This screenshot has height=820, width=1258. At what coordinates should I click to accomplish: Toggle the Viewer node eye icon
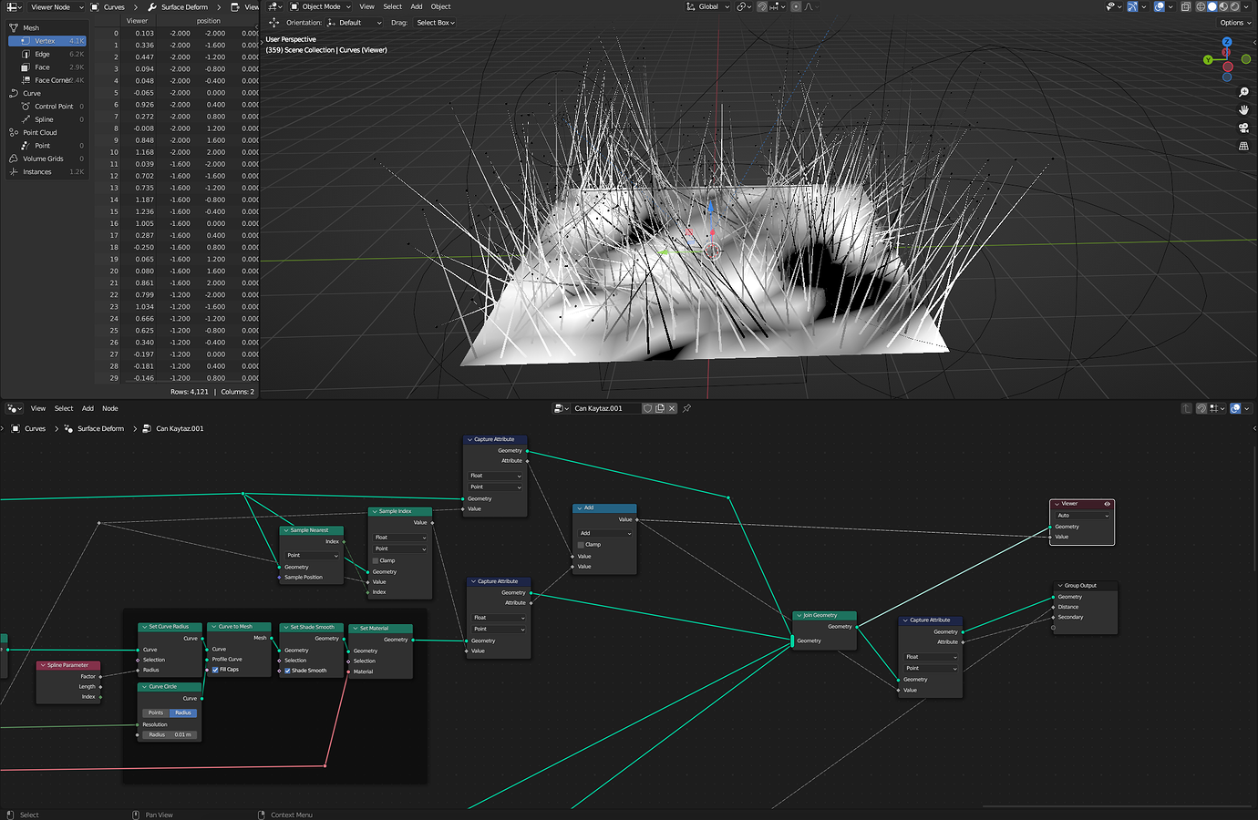coord(1108,504)
